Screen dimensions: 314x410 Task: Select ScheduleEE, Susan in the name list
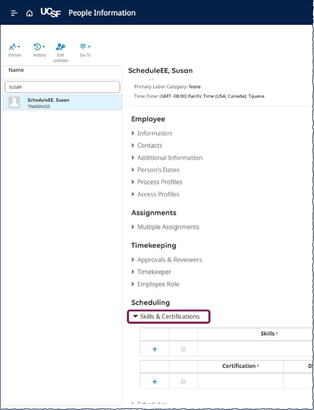[62, 102]
